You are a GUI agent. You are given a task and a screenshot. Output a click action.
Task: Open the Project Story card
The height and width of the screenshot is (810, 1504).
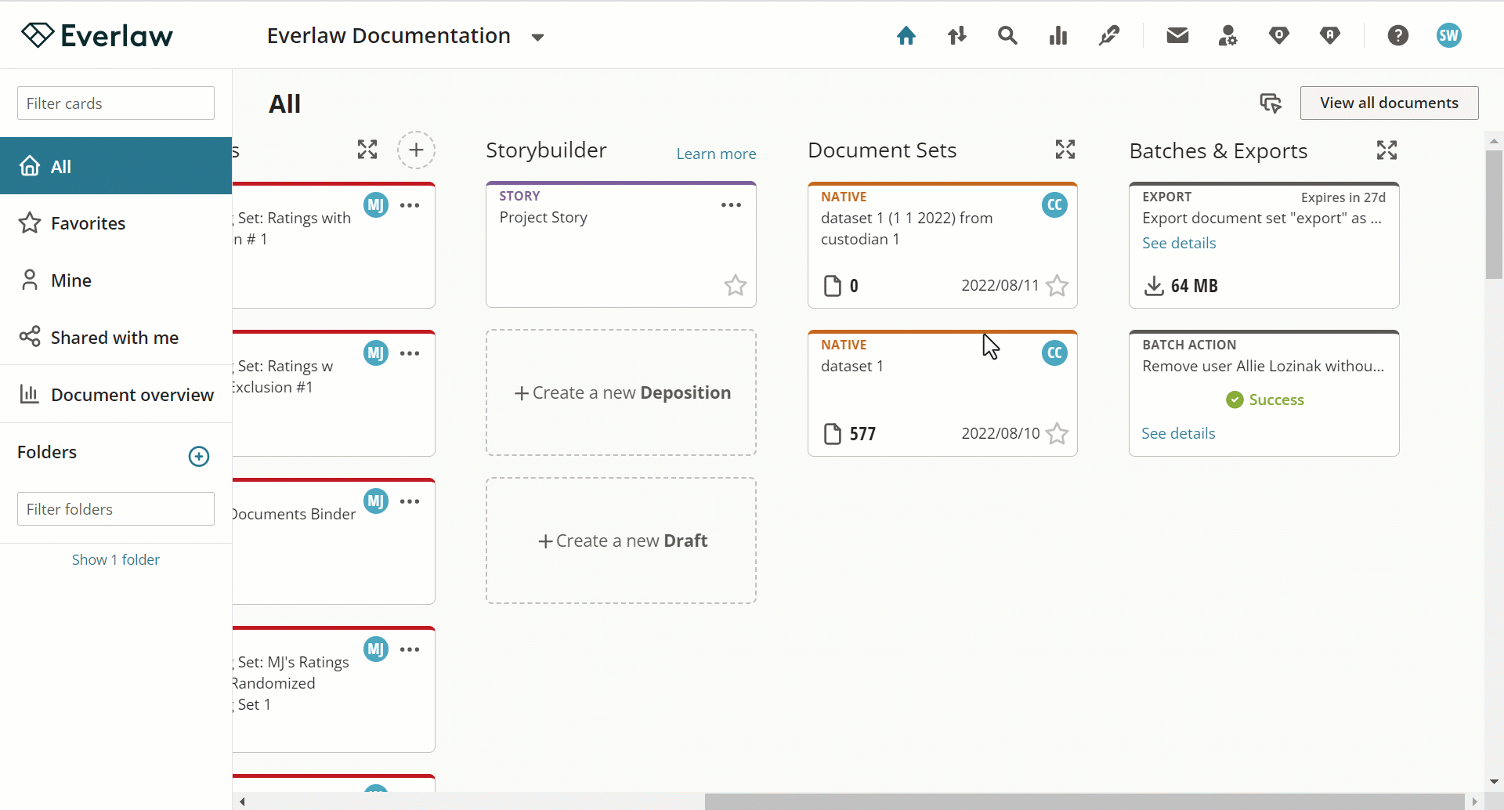pos(621,244)
